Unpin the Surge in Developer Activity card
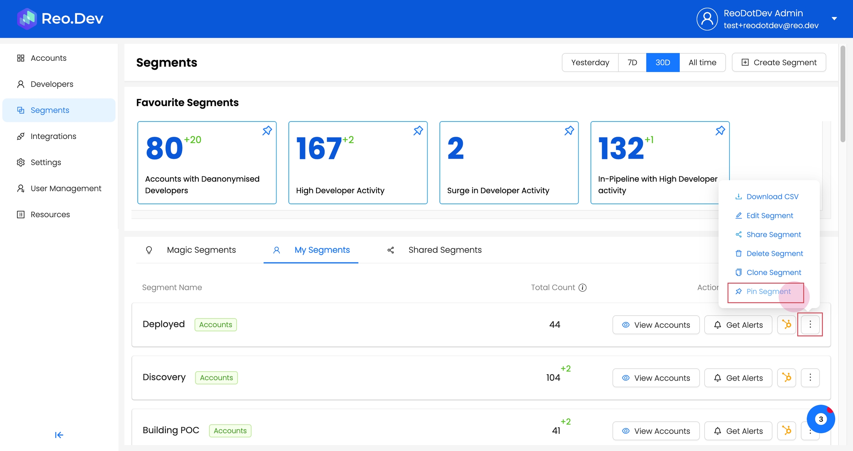This screenshot has width=853, height=451. [x=569, y=130]
